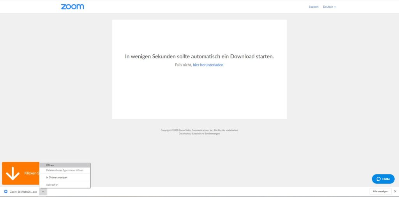399x197 pixels.
Task: Open the blue Hilfe chat button
Action: (383, 179)
